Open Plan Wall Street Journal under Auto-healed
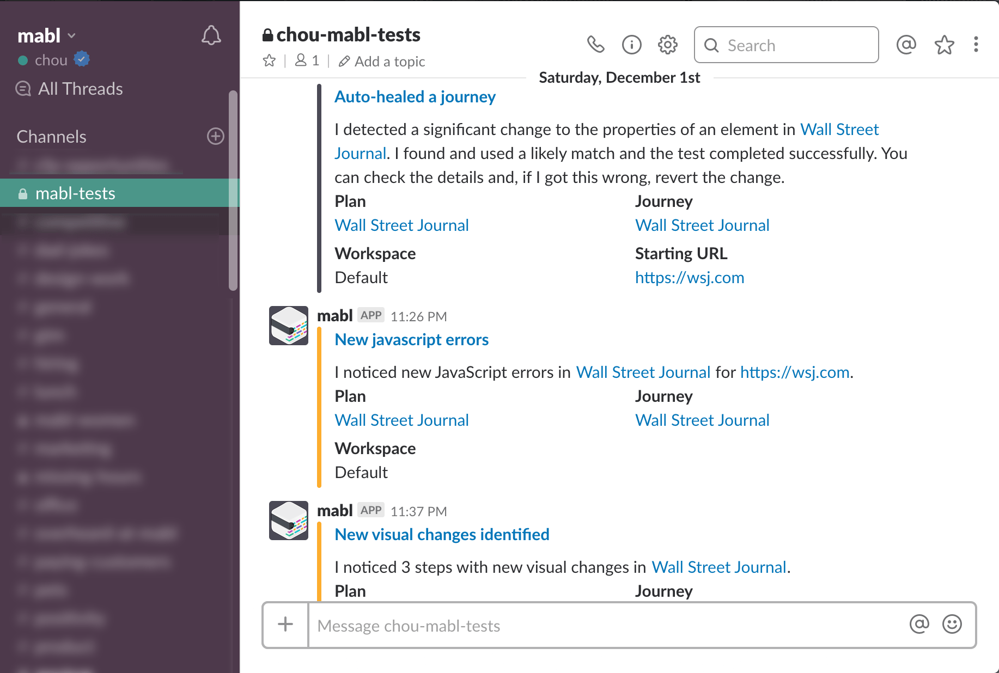 click(x=401, y=225)
